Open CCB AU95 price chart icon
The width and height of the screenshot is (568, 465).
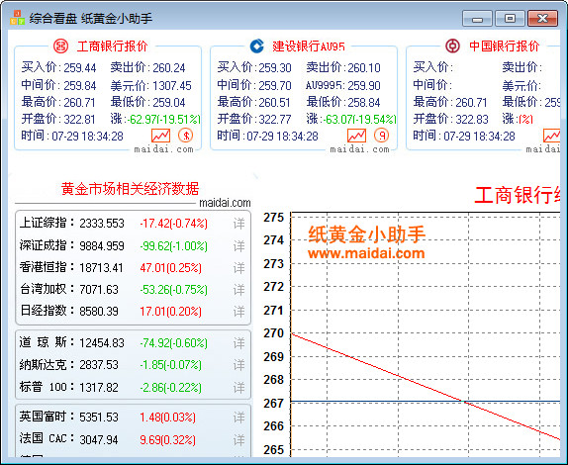pos(356,136)
